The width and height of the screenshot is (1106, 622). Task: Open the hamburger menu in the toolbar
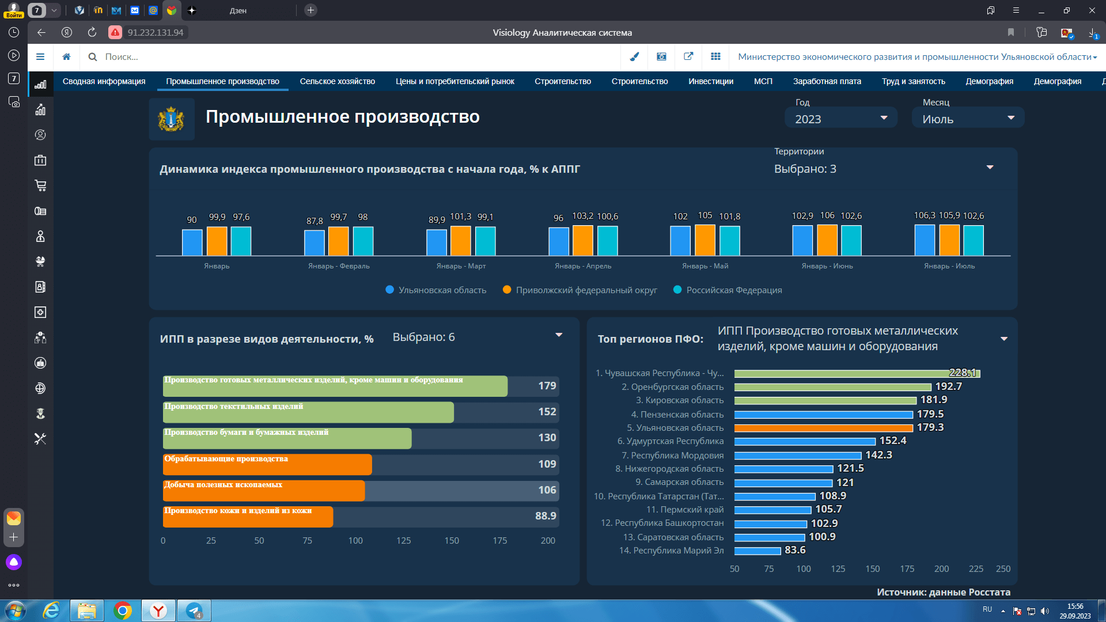(40, 56)
